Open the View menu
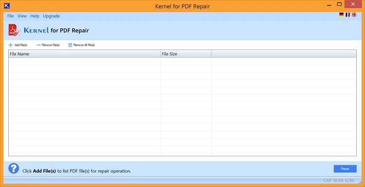This screenshot has width=365, height=187. point(22,16)
